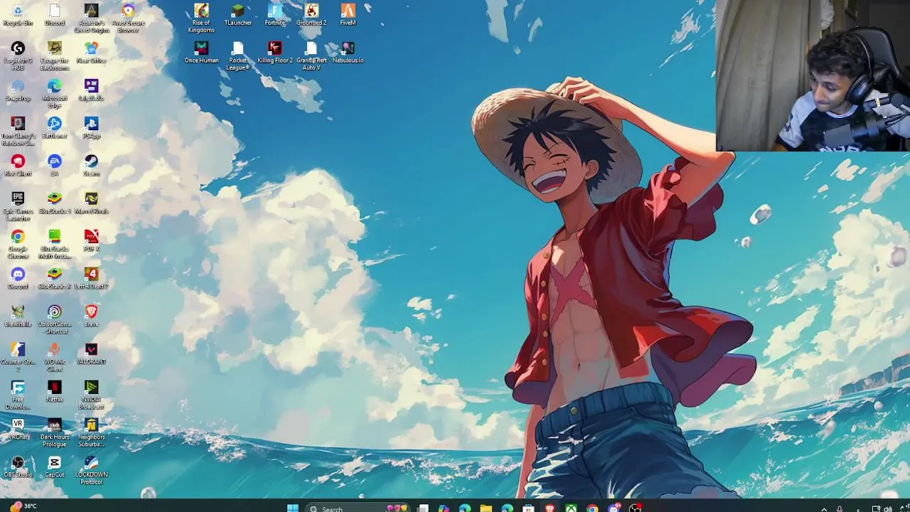The width and height of the screenshot is (910, 512).
Task: Open Epic Games Launcher icon
Action: click(x=18, y=207)
